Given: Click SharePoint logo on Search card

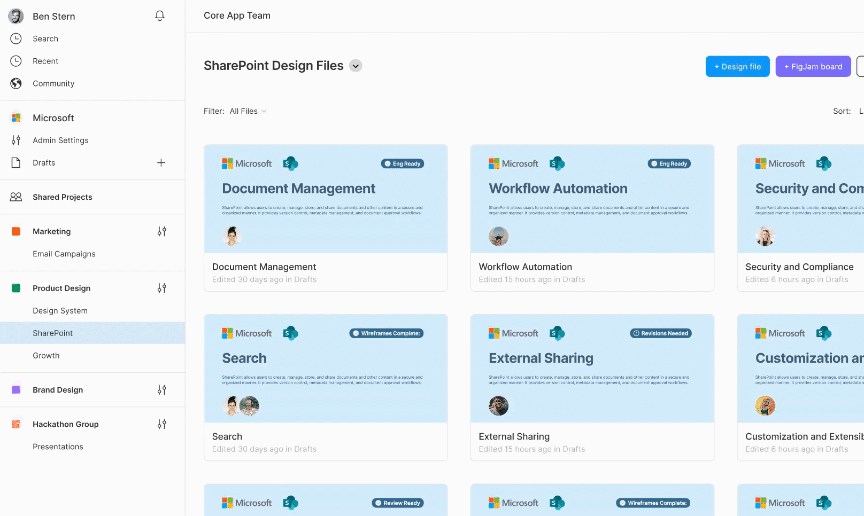Looking at the screenshot, I should pos(290,333).
